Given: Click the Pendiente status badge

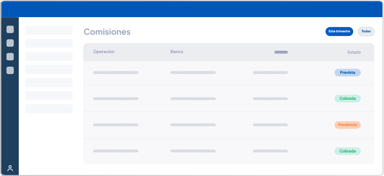Looking at the screenshot, I should point(348,125).
